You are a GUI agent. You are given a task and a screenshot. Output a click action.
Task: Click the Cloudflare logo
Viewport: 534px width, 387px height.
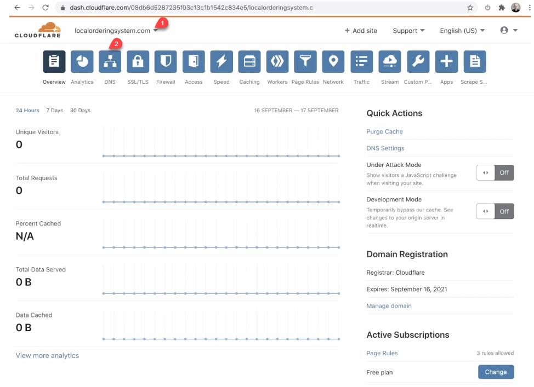coord(38,30)
